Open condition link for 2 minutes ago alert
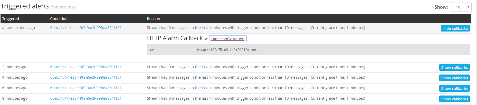This screenshot has width=477, height=105. coord(86,67)
